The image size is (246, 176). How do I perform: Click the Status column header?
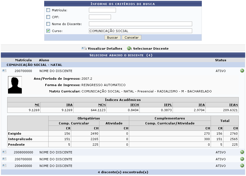pos(221,60)
